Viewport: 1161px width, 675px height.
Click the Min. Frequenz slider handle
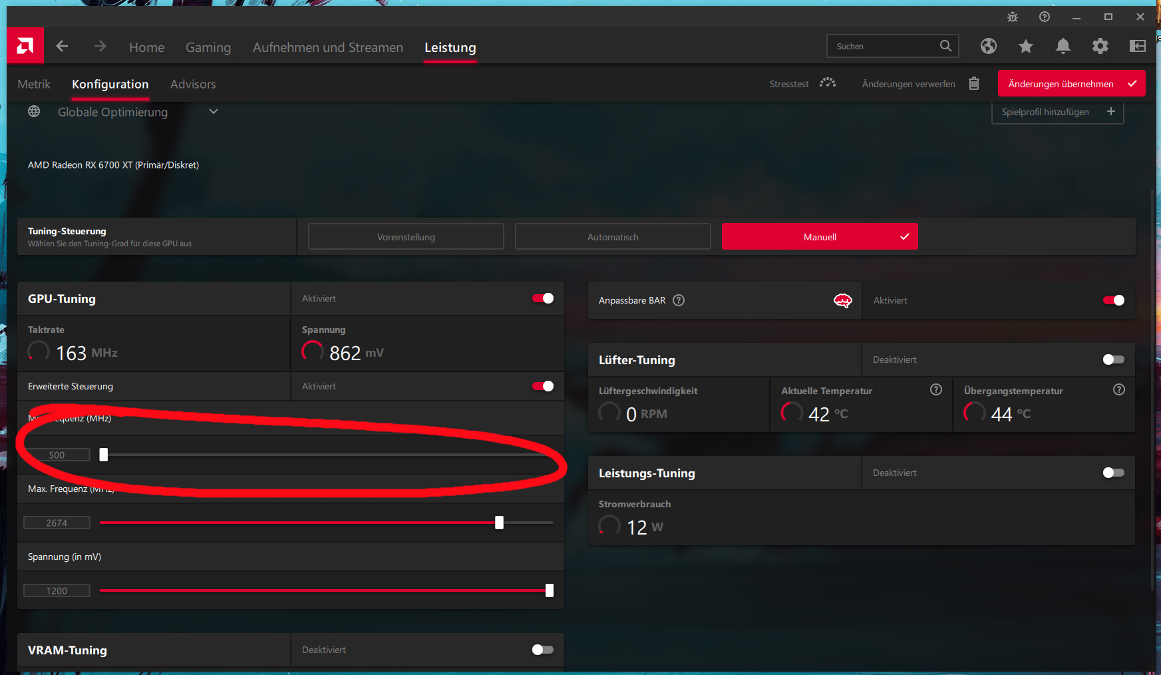[104, 455]
